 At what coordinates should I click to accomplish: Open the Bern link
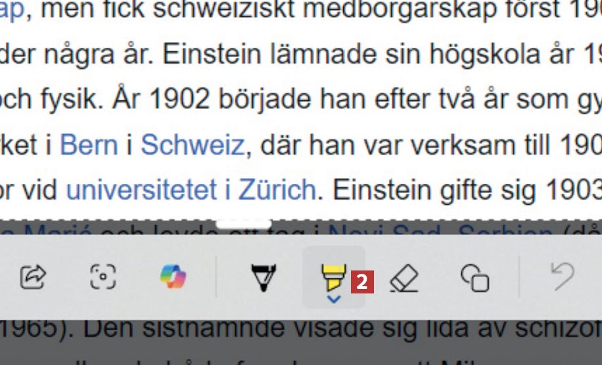click(89, 145)
